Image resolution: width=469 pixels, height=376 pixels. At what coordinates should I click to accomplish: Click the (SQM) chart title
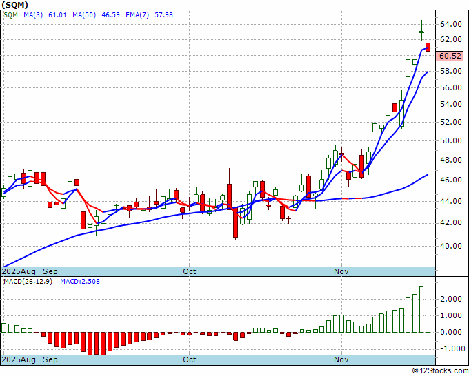pos(15,5)
